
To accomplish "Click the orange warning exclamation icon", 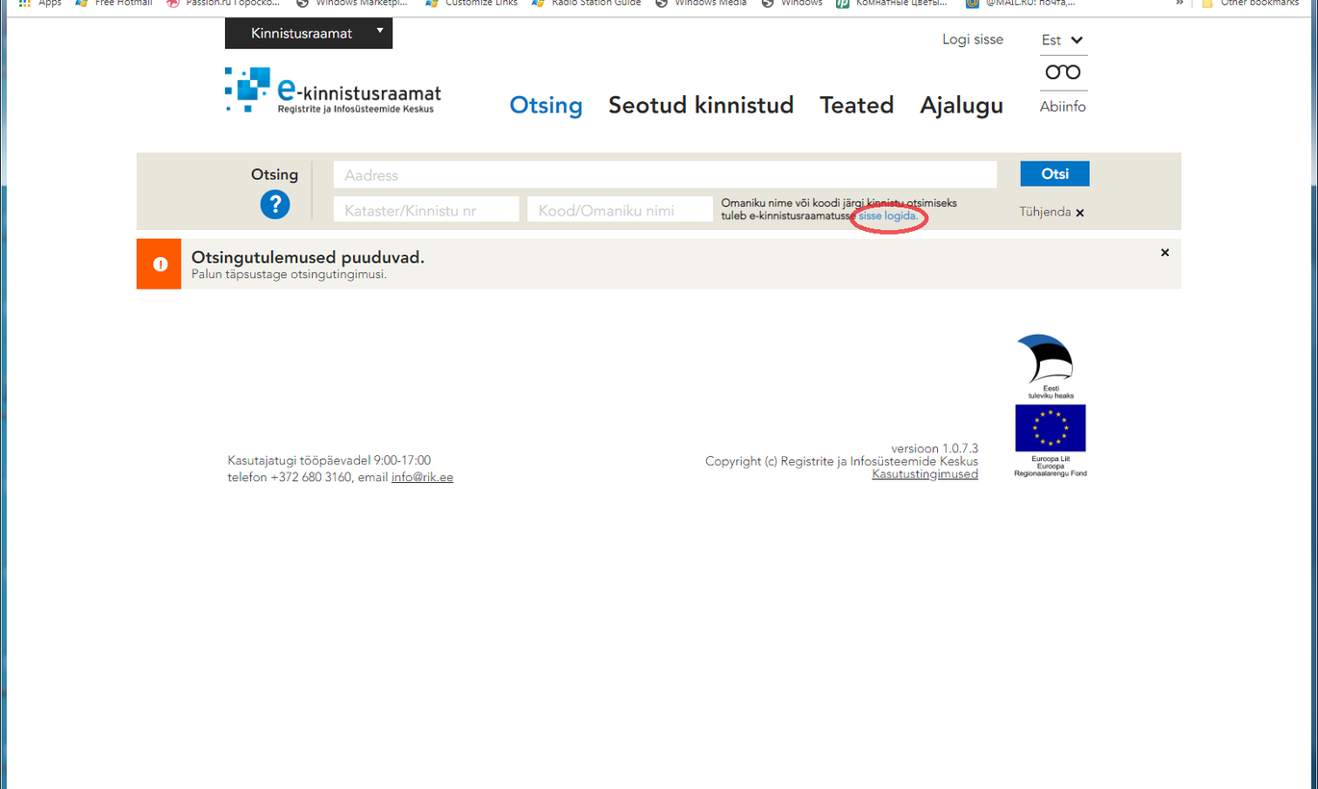I will [160, 264].
